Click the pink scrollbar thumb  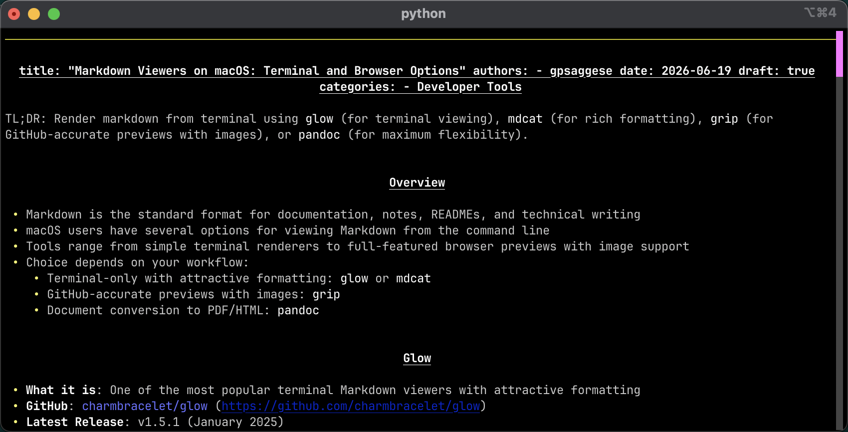pyautogui.click(x=839, y=54)
